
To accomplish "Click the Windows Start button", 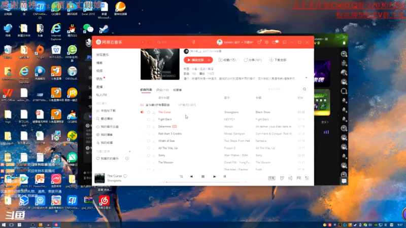I will [x=4, y=225].
